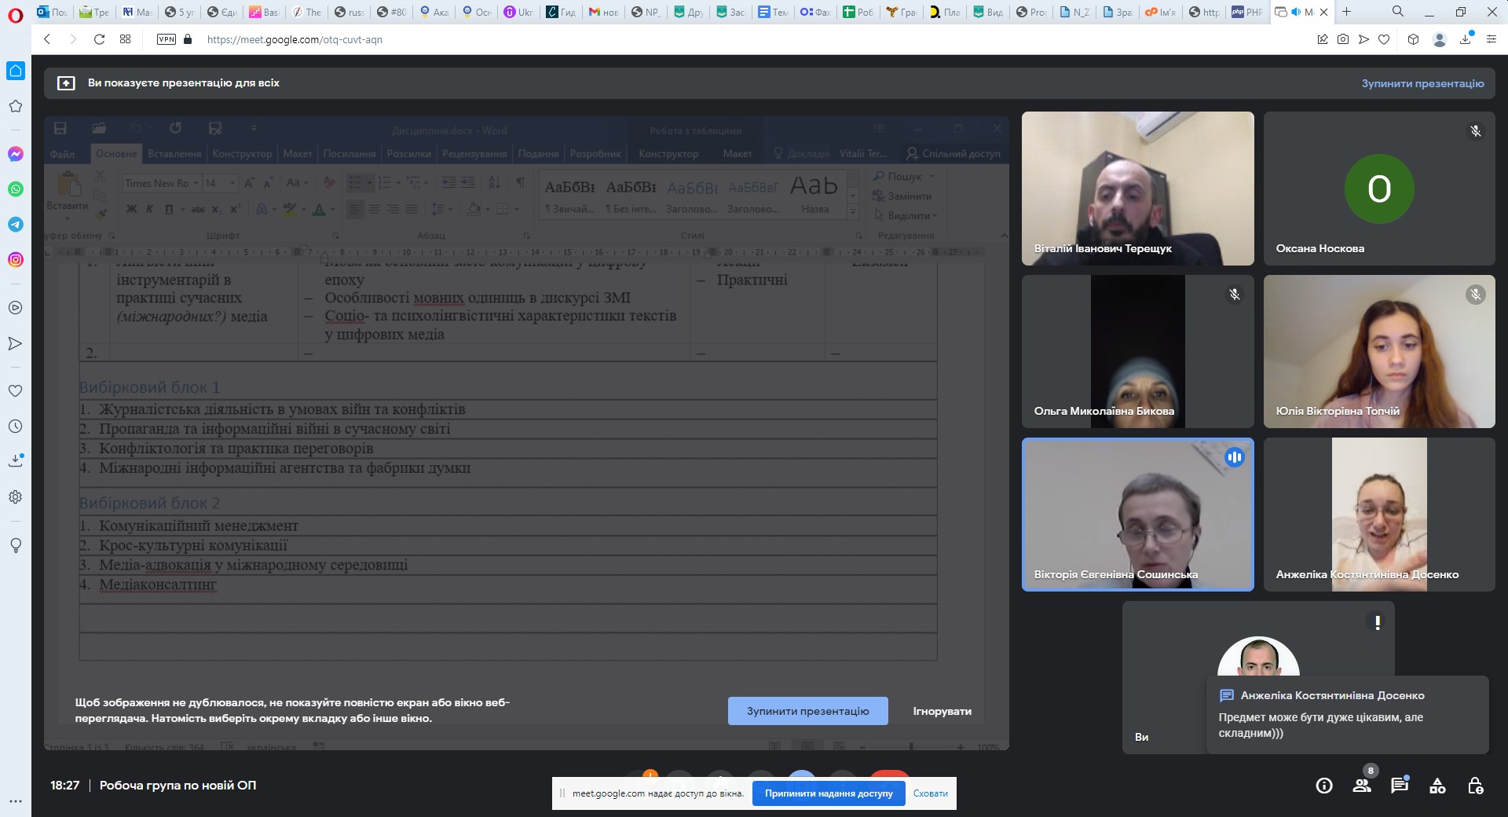Open the meeting chat panel

(1400, 786)
